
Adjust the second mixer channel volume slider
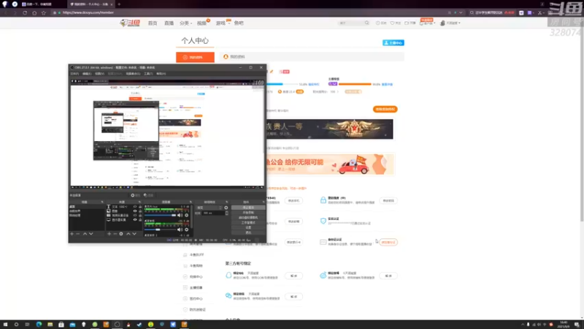click(x=160, y=230)
